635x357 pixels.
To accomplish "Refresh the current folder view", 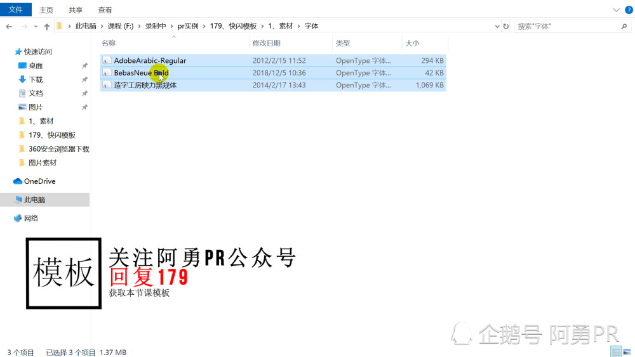I will point(506,27).
